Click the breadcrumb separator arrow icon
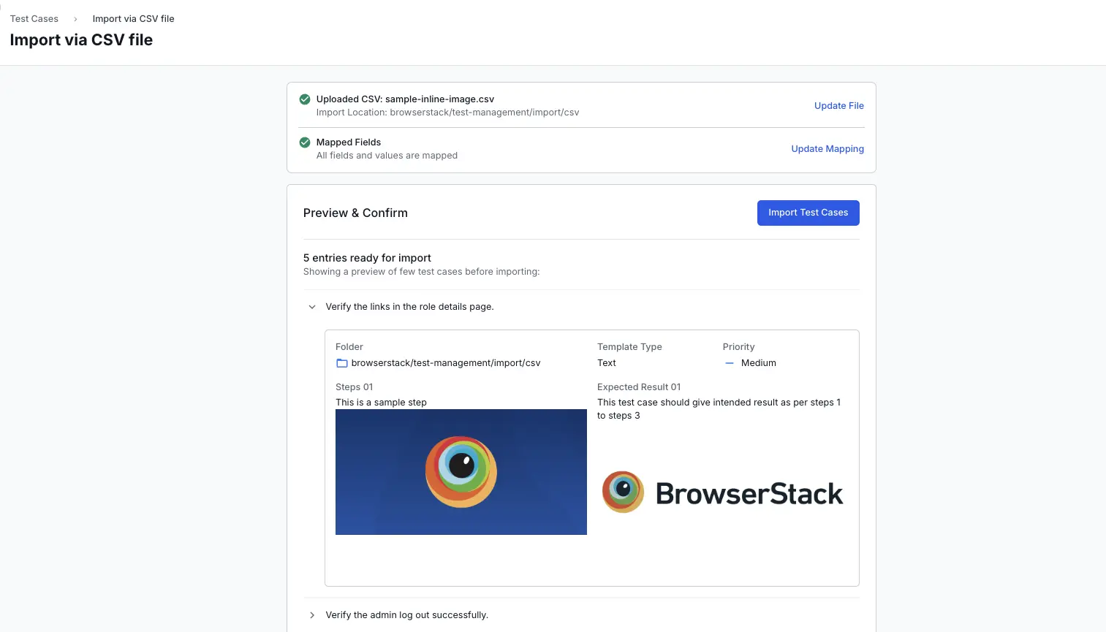 click(75, 19)
